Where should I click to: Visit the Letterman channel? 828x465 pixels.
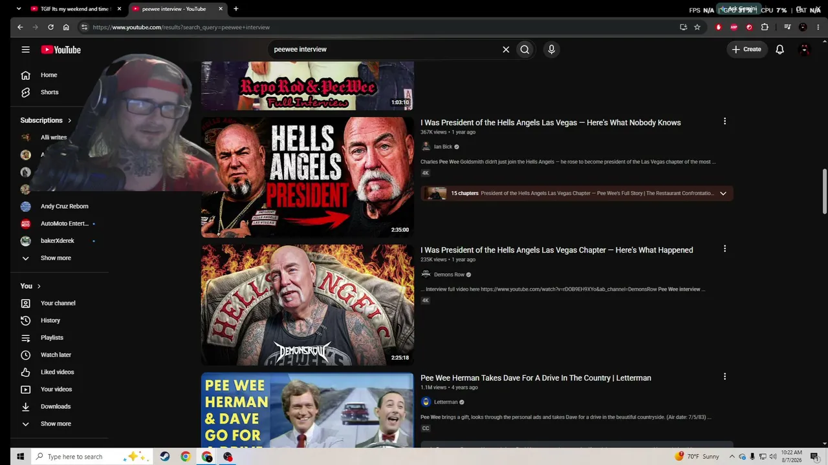click(x=446, y=402)
